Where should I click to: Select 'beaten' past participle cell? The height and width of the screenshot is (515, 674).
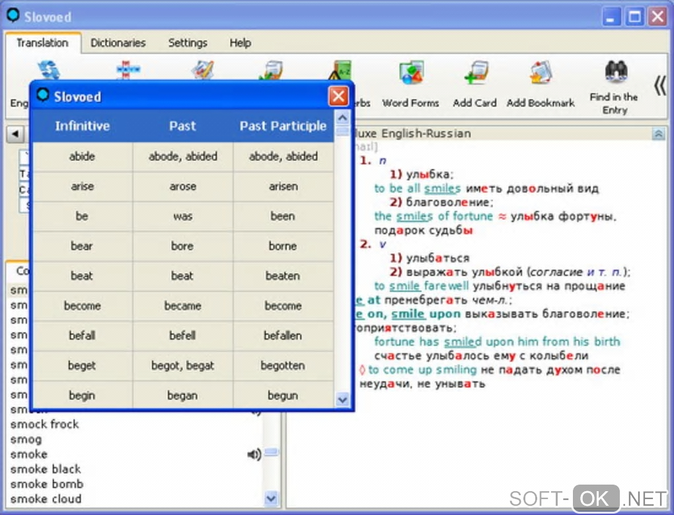pos(283,276)
